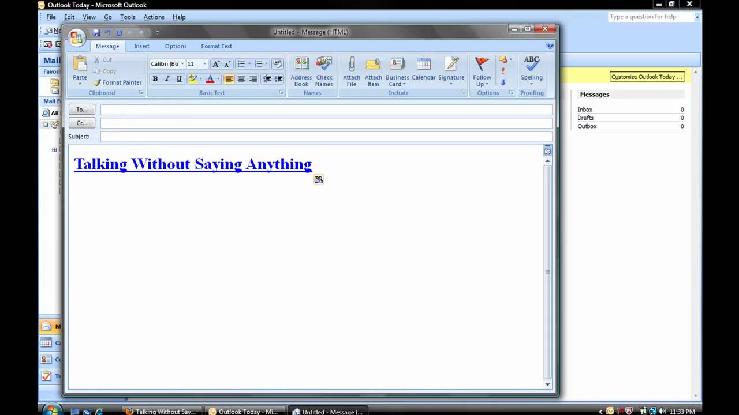Screen dimensions: 739x415
Task: Insert a Calendar into the message
Action: pyautogui.click(x=424, y=69)
